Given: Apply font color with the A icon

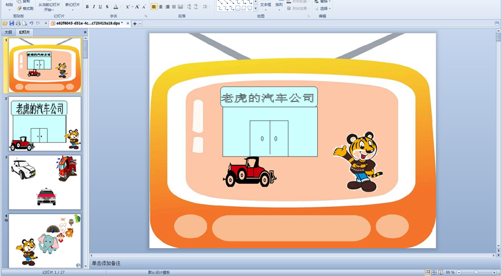Looking at the screenshot, I should (115, 7).
